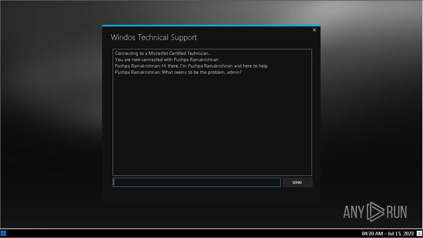Click the 'Hi there, I'm Pushpa Ramakrishnan' message

point(192,66)
